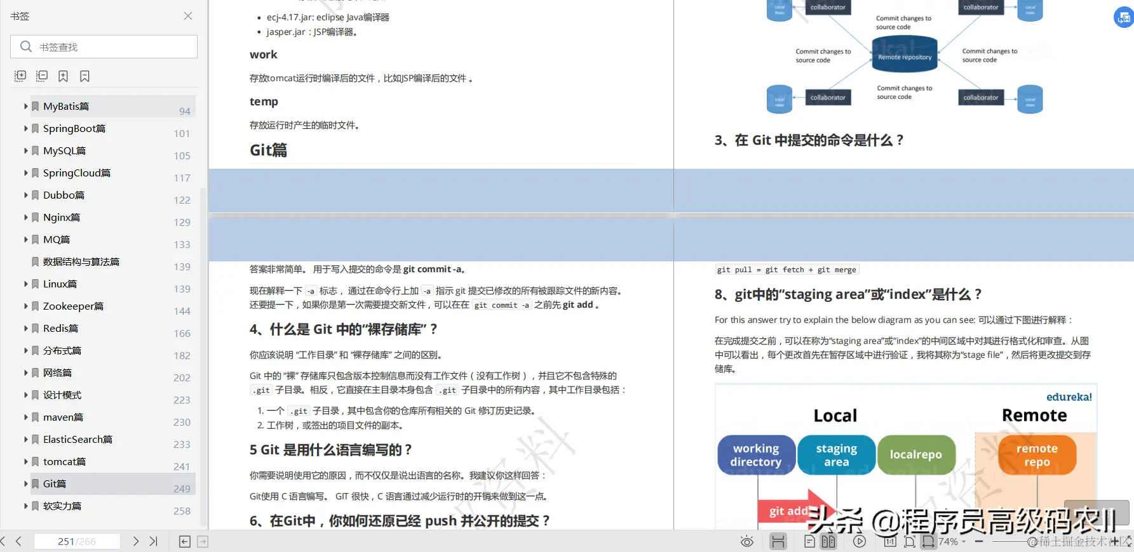Jump to last page icon
This screenshot has height=552, width=1134.
153,541
